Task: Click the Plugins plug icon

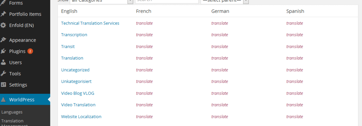Action: [3, 51]
